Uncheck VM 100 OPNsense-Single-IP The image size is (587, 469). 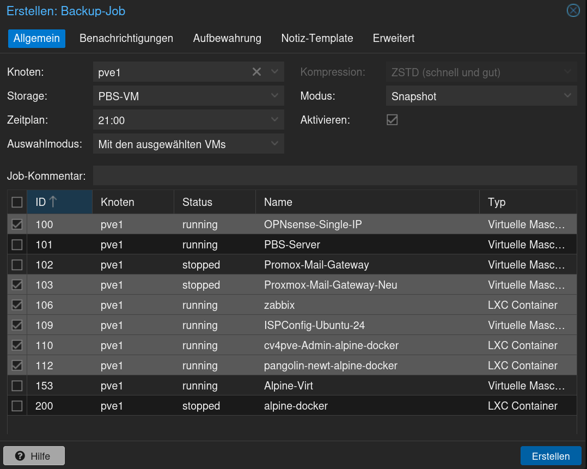[x=17, y=224]
